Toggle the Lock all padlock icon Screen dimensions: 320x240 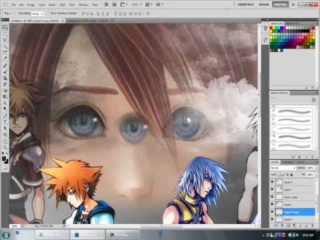[291, 175]
